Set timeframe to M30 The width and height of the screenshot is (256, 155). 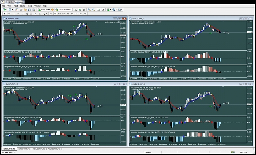coord(63,13)
